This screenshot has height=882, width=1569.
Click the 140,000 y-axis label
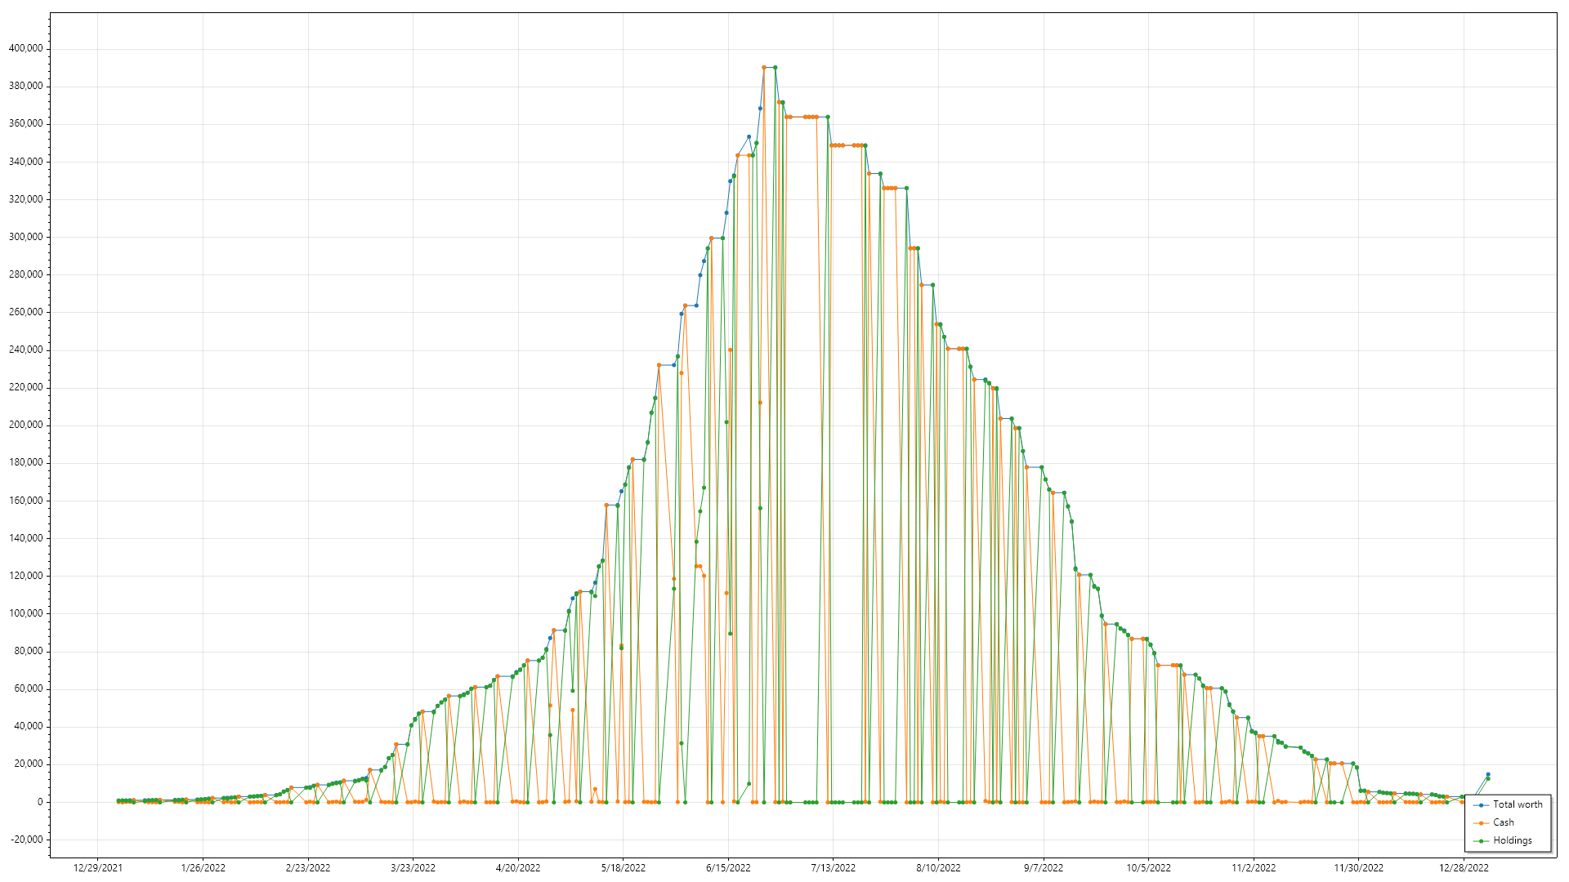25,538
